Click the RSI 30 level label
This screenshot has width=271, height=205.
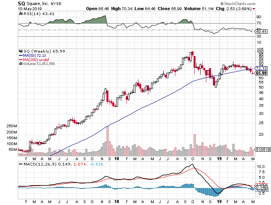point(259,36)
